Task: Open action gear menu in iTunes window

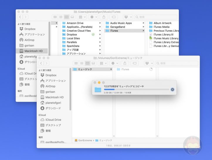Action: [x=93, y=17]
